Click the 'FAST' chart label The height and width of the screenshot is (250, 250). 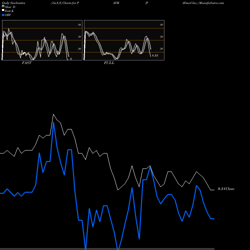(x=26, y=63)
